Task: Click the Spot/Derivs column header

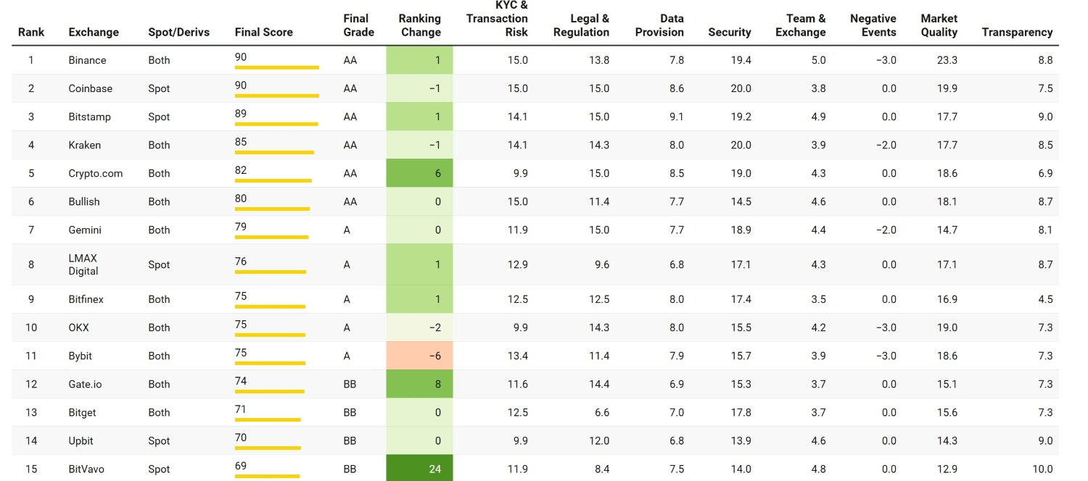Action: pos(178,32)
